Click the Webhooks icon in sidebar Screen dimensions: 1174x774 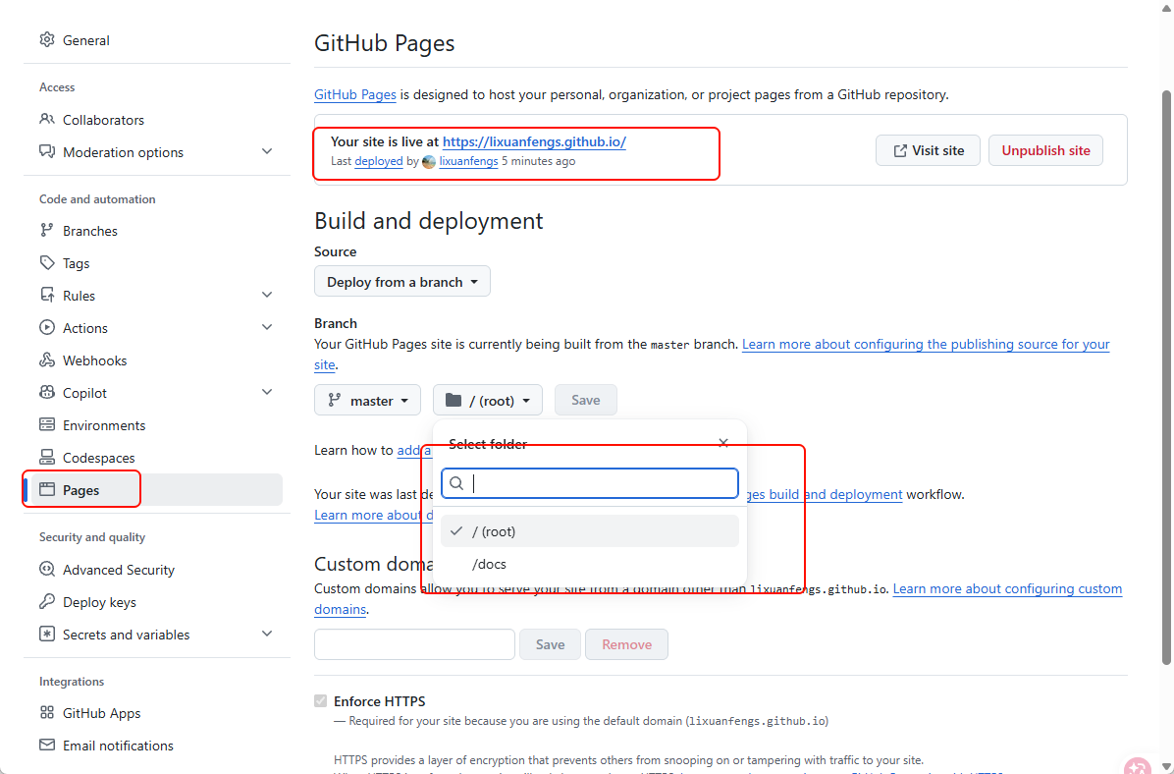pyautogui.click(x=47, y=359)
